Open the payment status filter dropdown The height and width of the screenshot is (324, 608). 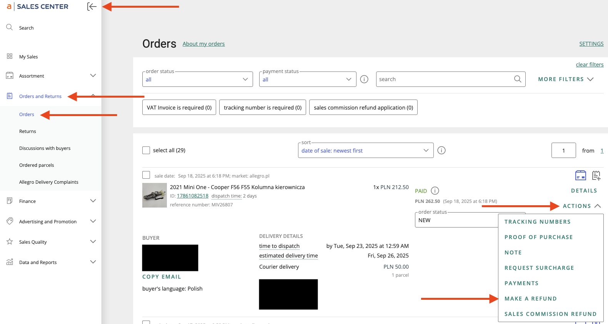[308, 79]
